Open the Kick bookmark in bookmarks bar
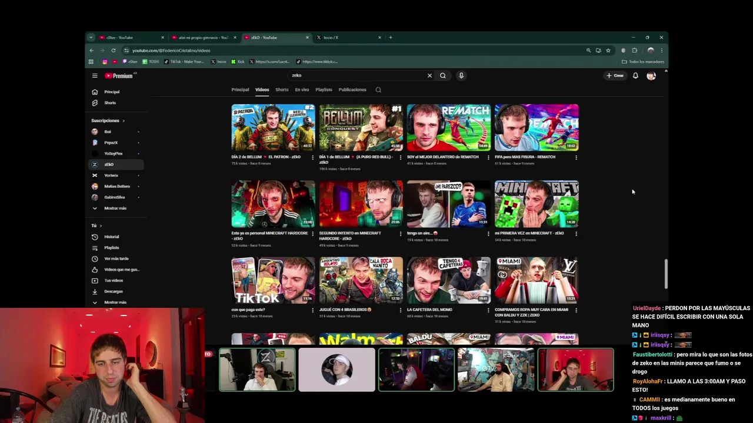 point(238,62)
